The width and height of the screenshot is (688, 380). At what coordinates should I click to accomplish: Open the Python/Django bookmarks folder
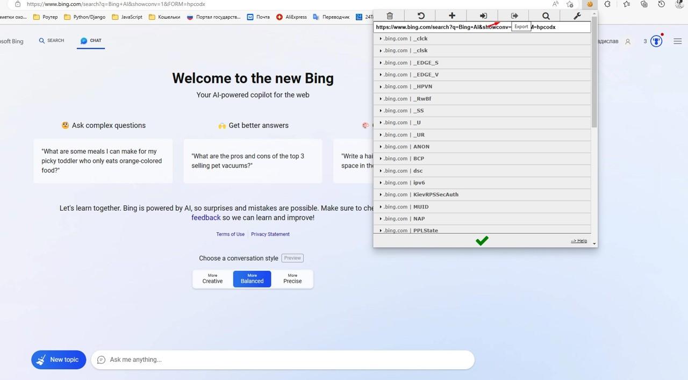tap(84, 17)
